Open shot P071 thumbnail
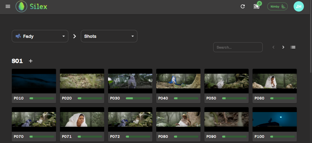This screenshot has height=143, width=312. click(x=82, y=119)
